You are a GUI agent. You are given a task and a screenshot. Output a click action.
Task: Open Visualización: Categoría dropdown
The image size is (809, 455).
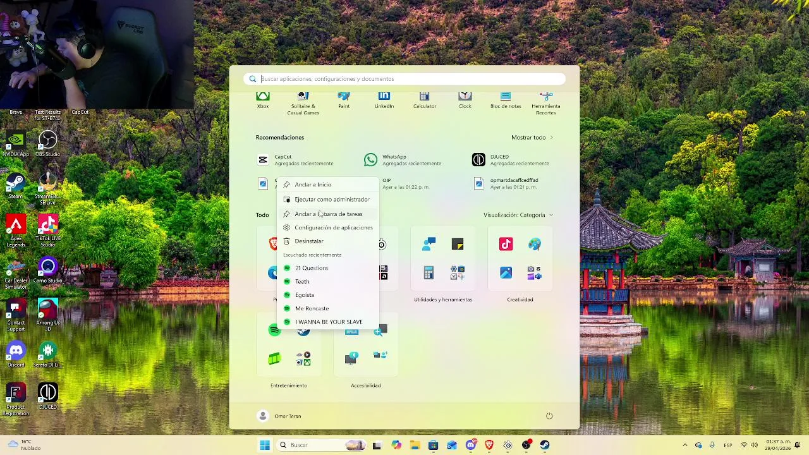(x=518, y=215)
